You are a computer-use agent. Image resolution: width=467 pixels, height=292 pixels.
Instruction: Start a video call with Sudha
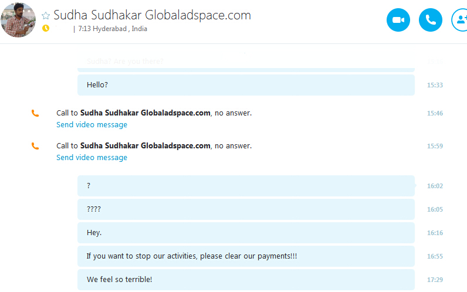(398, 20)
